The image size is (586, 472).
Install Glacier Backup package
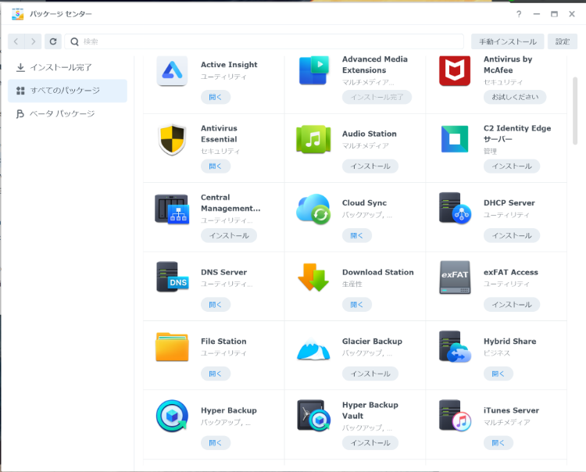coord(370,374)
